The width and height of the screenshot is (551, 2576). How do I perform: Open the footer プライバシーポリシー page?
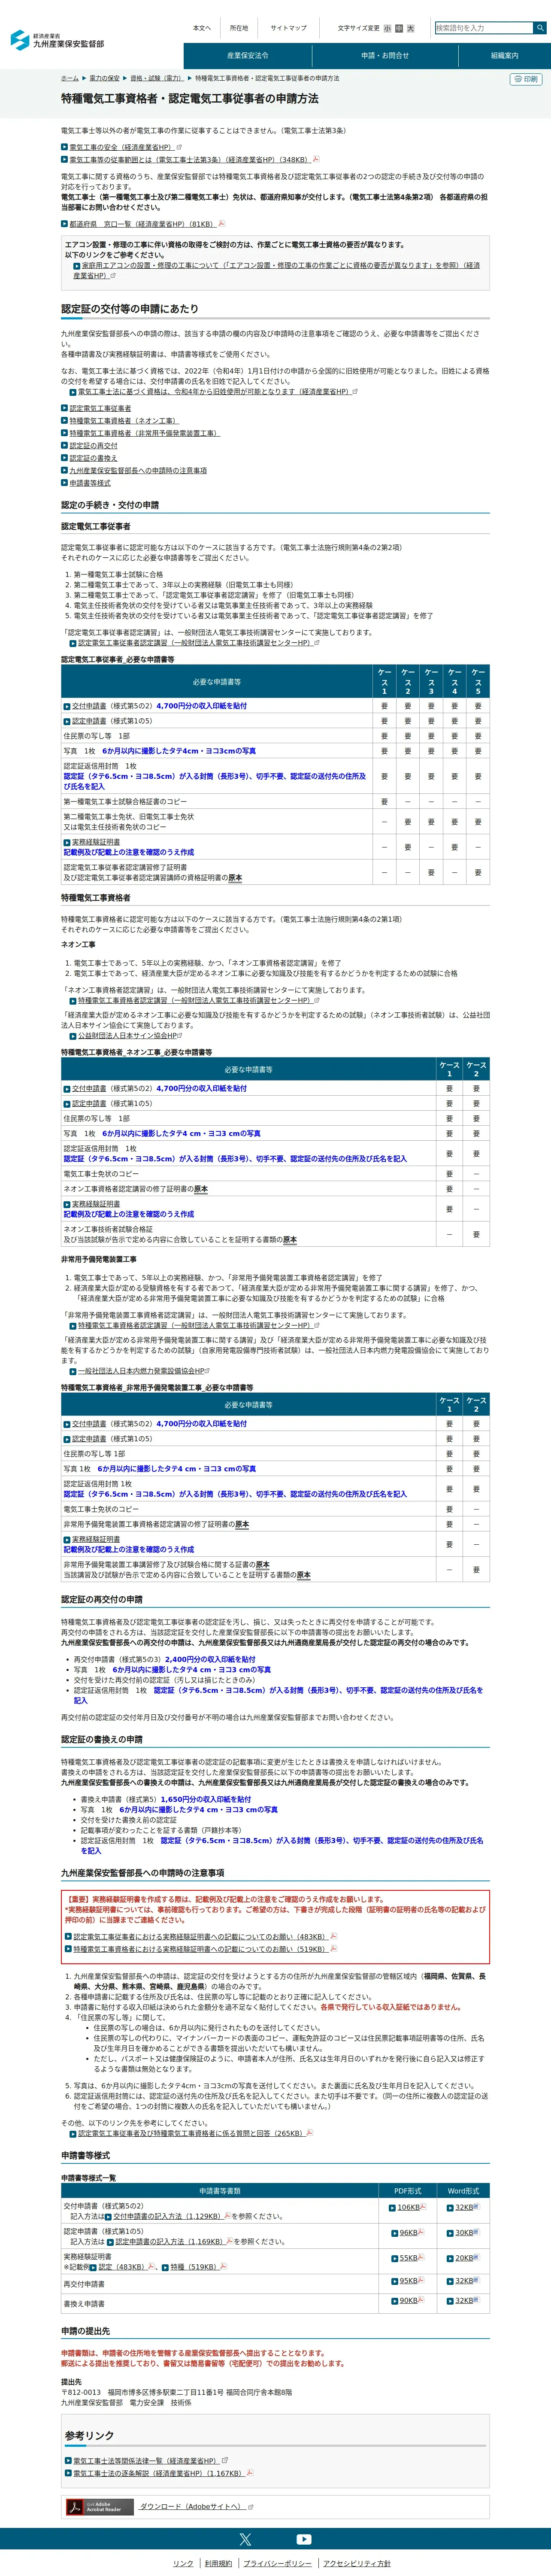pos(277,2563)
